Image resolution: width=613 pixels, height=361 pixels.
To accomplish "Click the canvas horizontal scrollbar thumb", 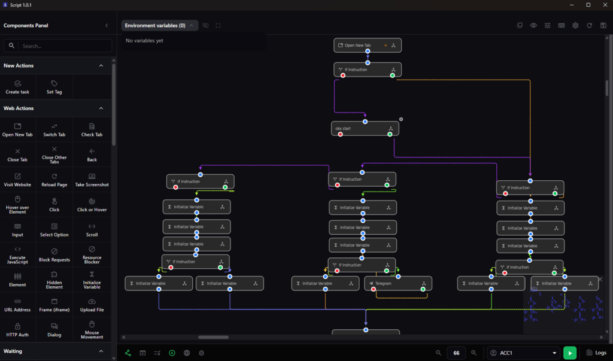I will [x=214, y=337].
